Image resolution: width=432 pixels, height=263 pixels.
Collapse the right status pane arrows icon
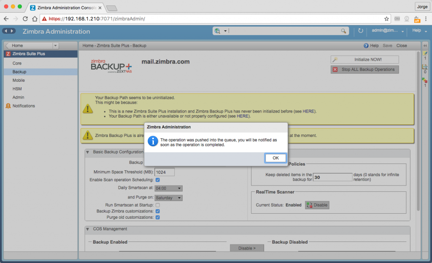coord(425,46)
